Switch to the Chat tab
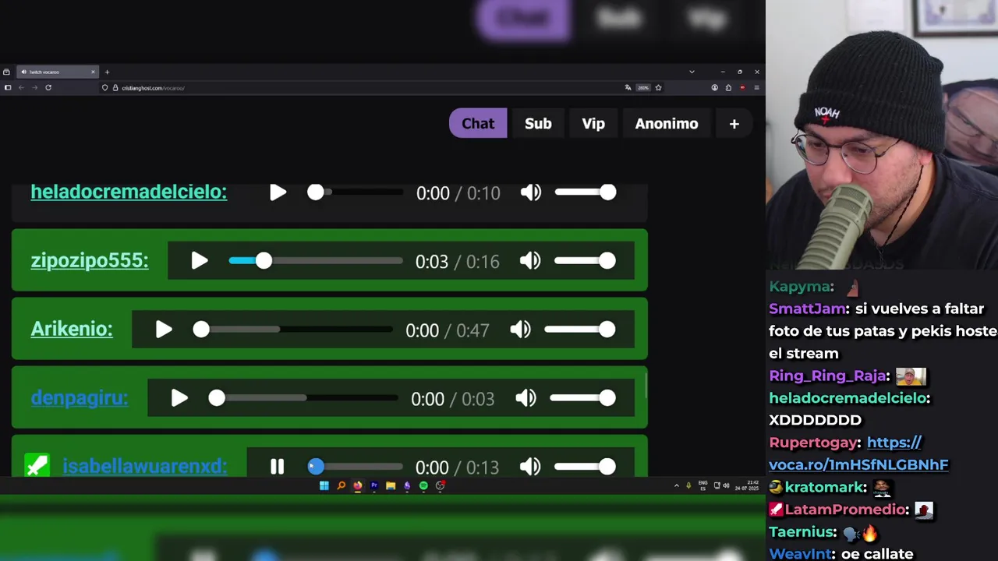The image size is (998, 561). pyautogui.click(x=478, y=123)
